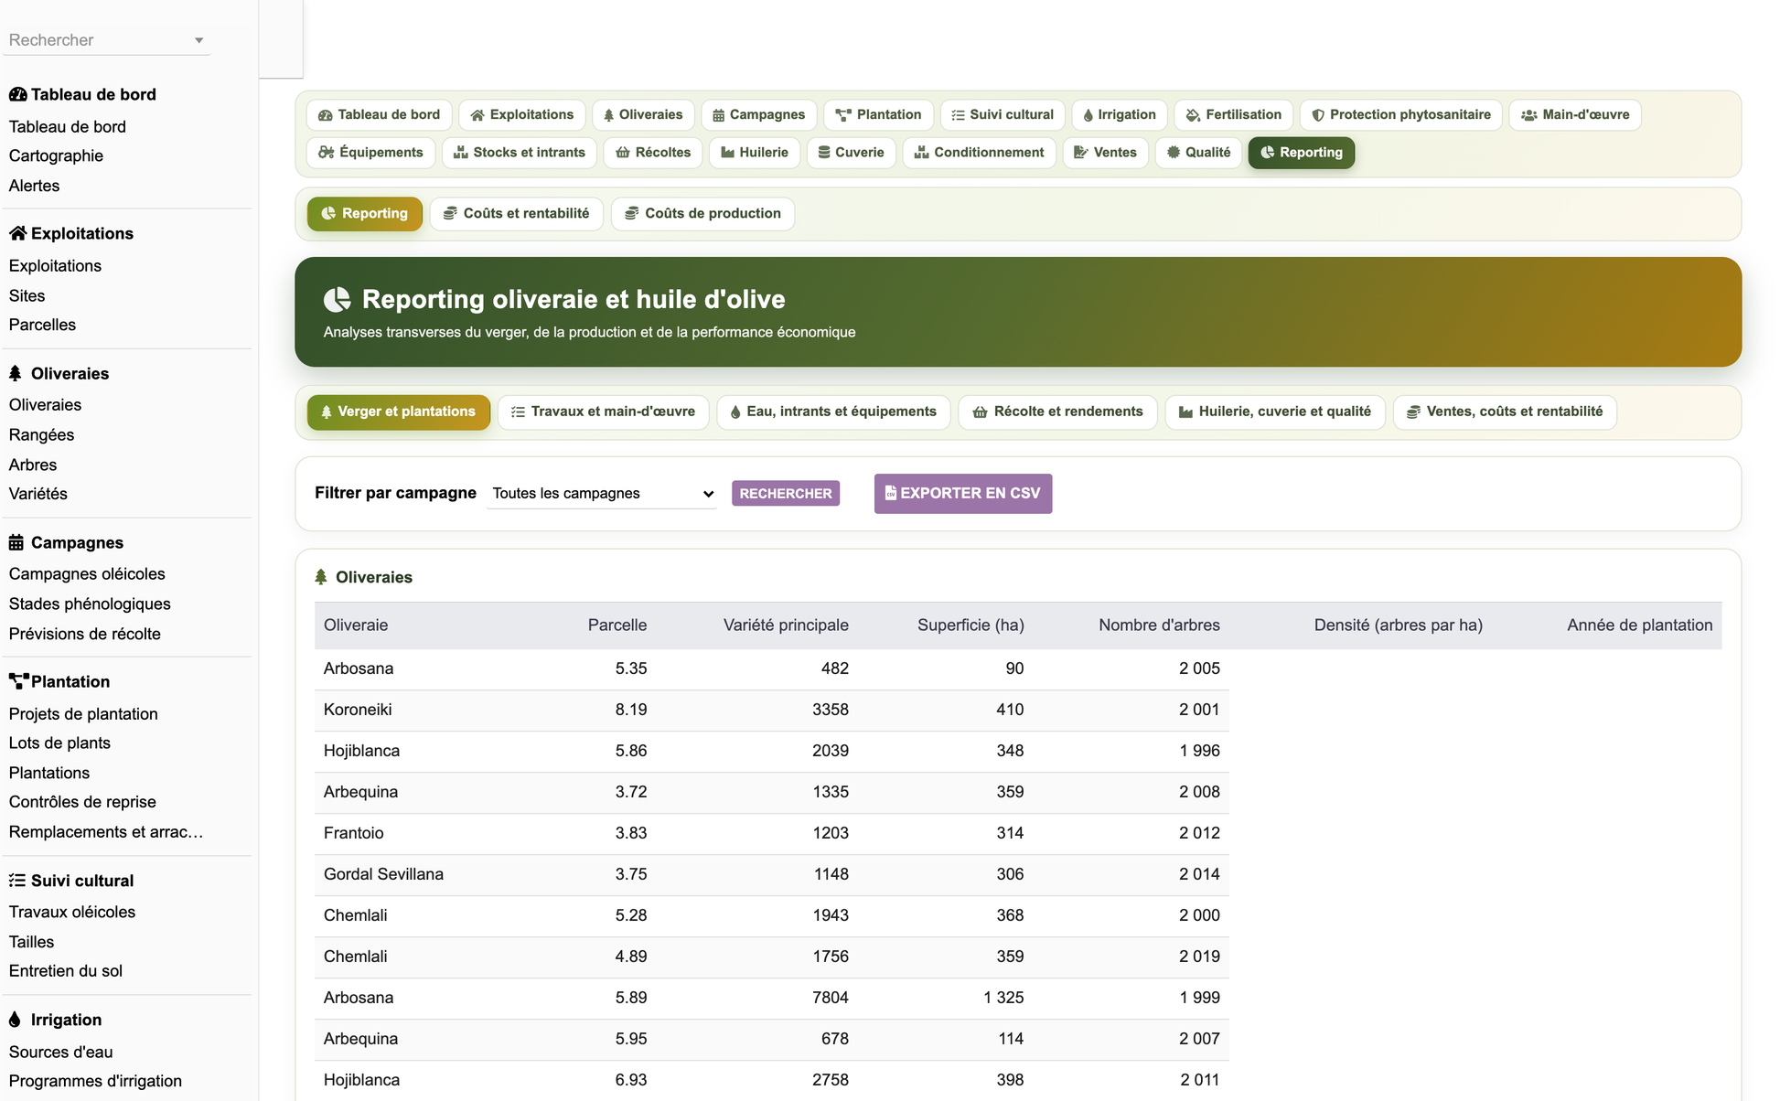Click the Koroneiki row in the table
1780x1101 pixels.
[771, 710]
